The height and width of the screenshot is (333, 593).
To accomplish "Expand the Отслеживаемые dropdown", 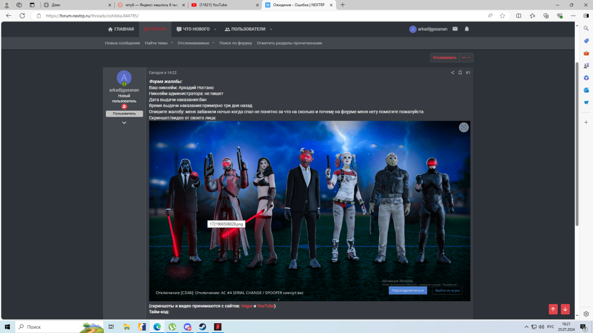I will coord(213,43).
